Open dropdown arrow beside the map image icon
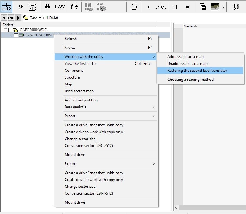The image size is (246, 214). [x=224, y=7]
